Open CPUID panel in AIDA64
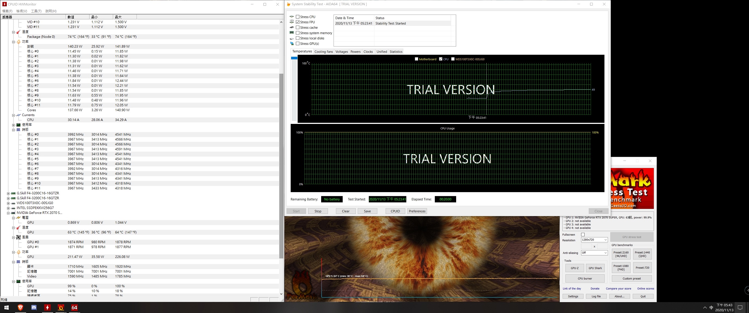Screen dimensions: 749x313 395,211
